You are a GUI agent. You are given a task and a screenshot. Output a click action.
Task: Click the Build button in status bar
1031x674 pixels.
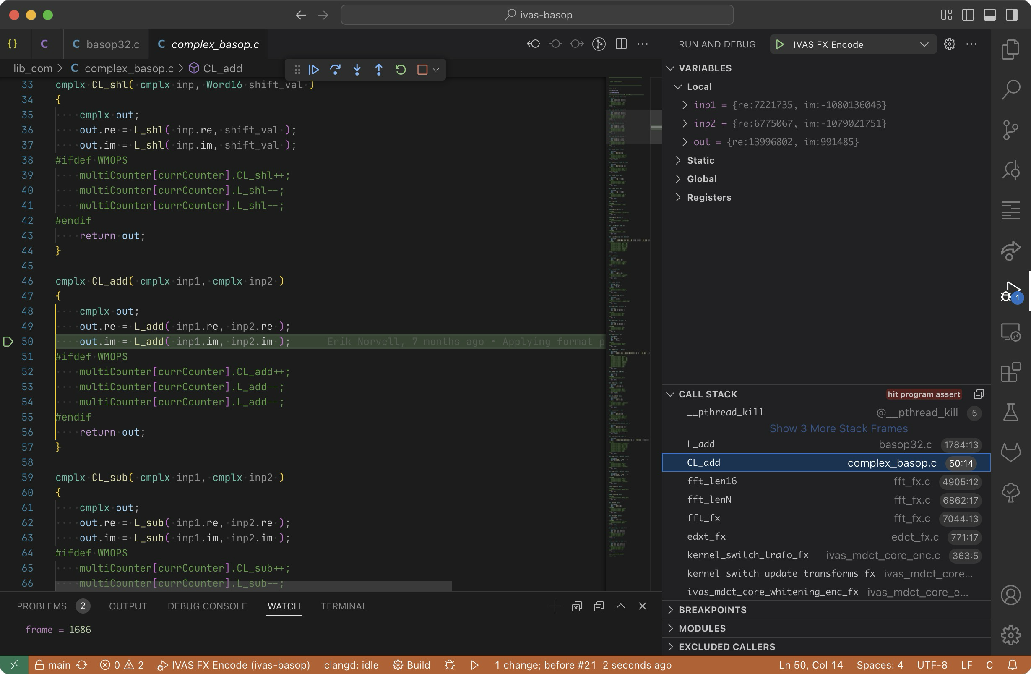[x=411, y=665]
